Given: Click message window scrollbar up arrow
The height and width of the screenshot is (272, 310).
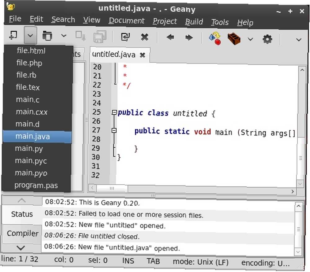Looking at the screenshot, I should [x=299, y=206].
